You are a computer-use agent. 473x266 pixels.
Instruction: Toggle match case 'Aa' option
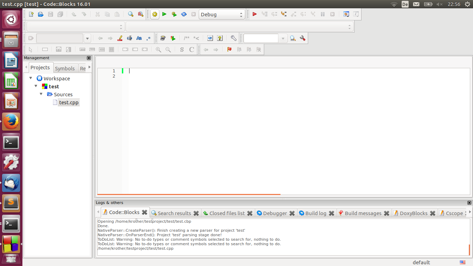(139, 38)
